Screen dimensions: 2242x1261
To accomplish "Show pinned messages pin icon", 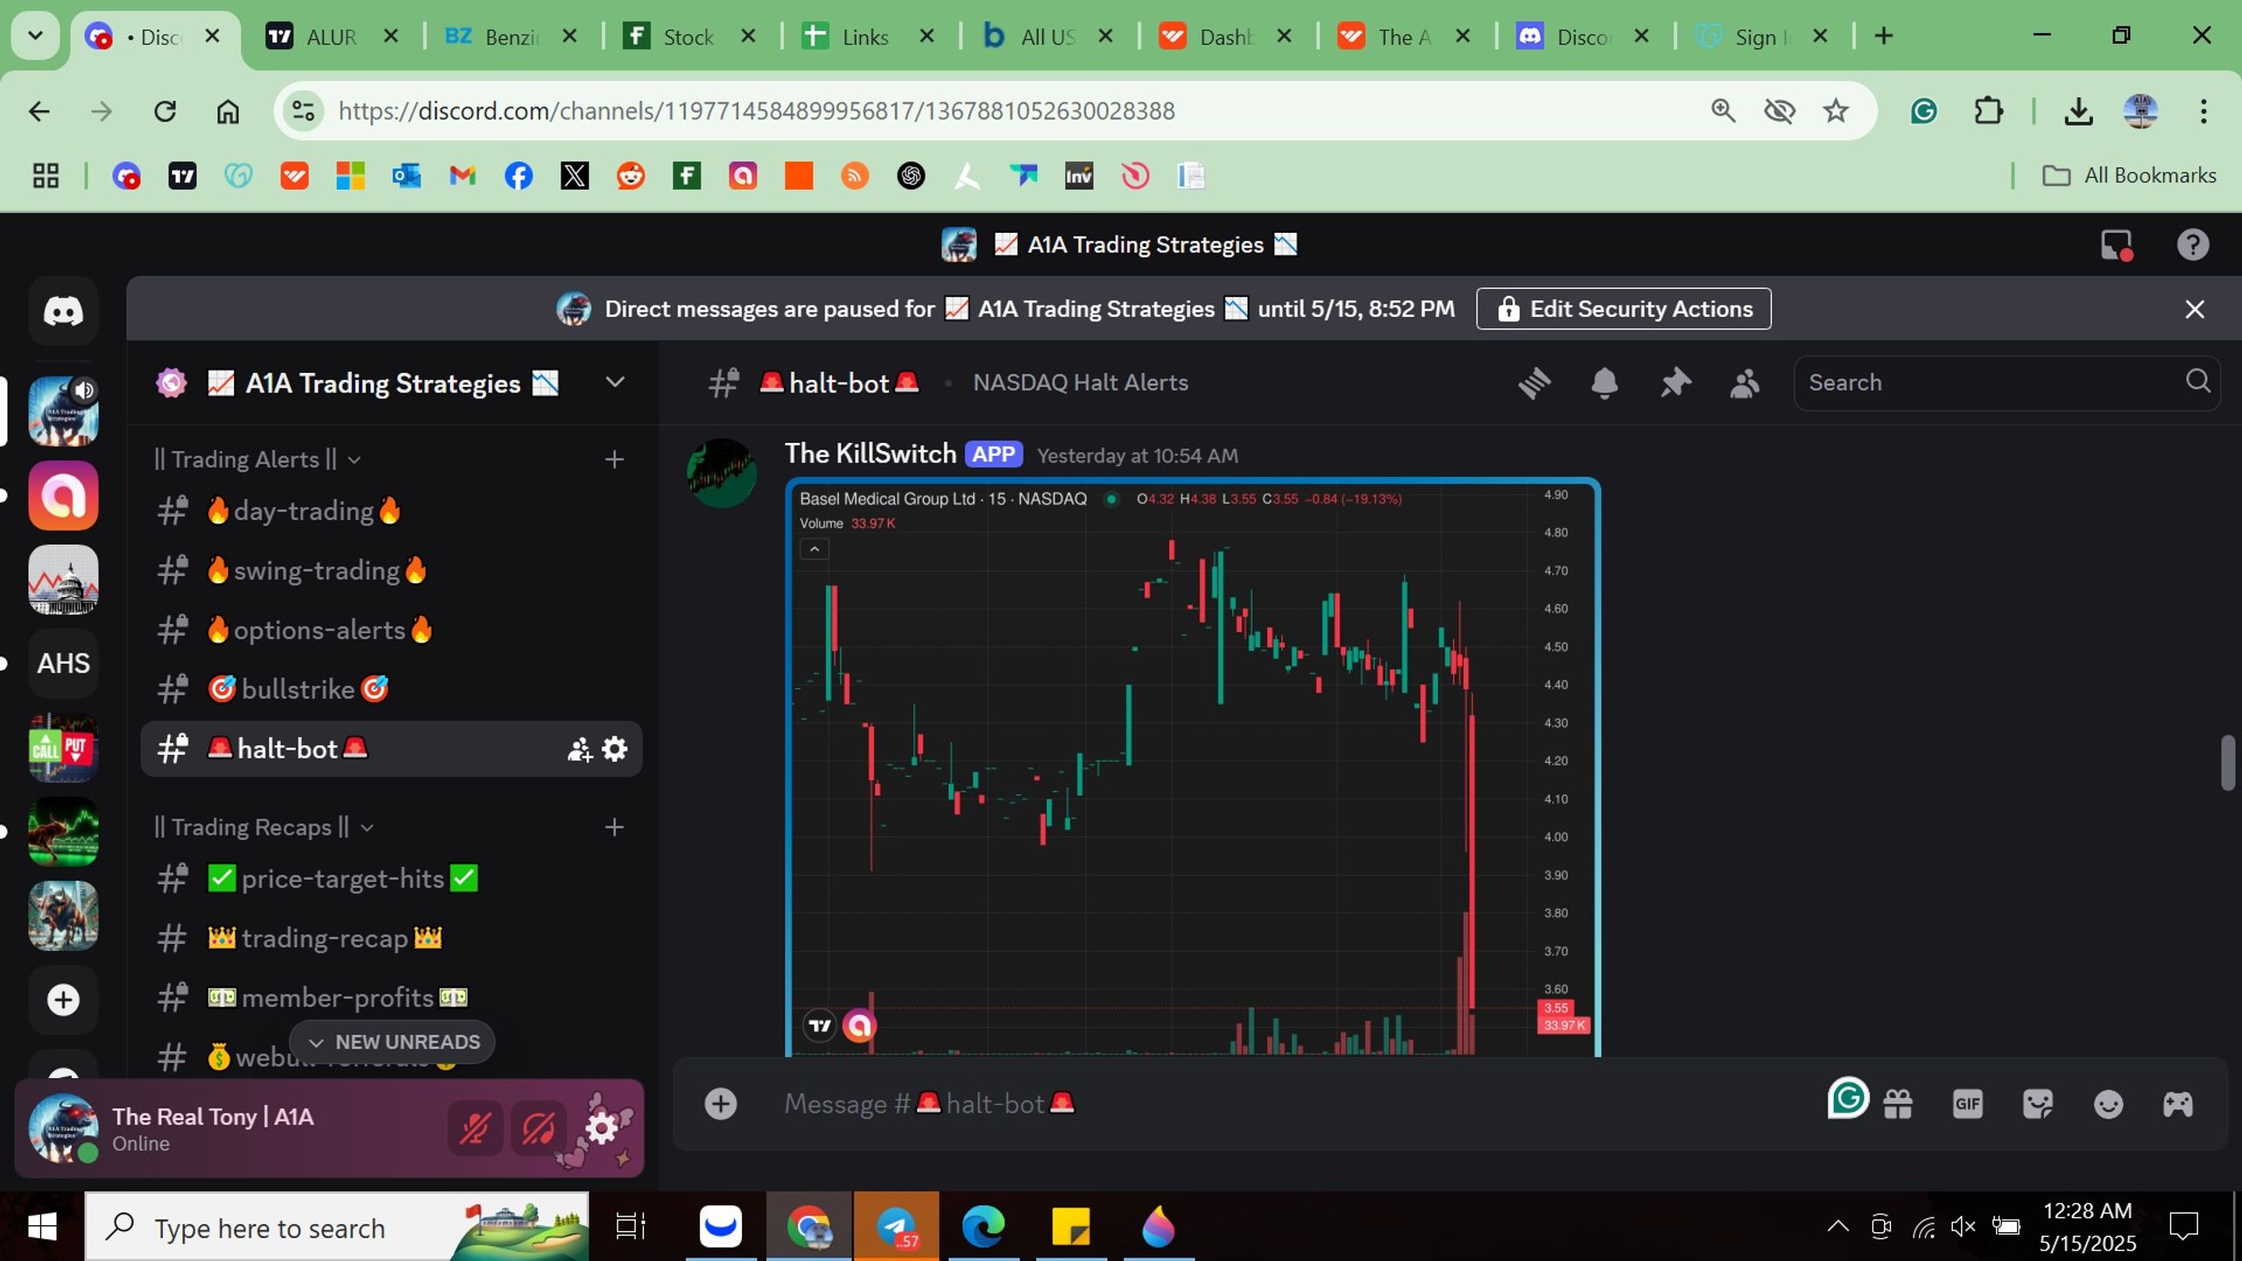I will tap(1674, 383).
